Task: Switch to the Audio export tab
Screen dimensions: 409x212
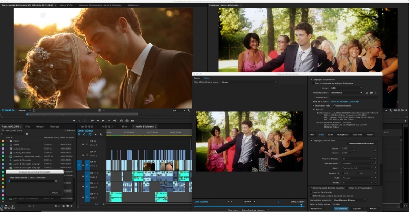Action: 330,134
